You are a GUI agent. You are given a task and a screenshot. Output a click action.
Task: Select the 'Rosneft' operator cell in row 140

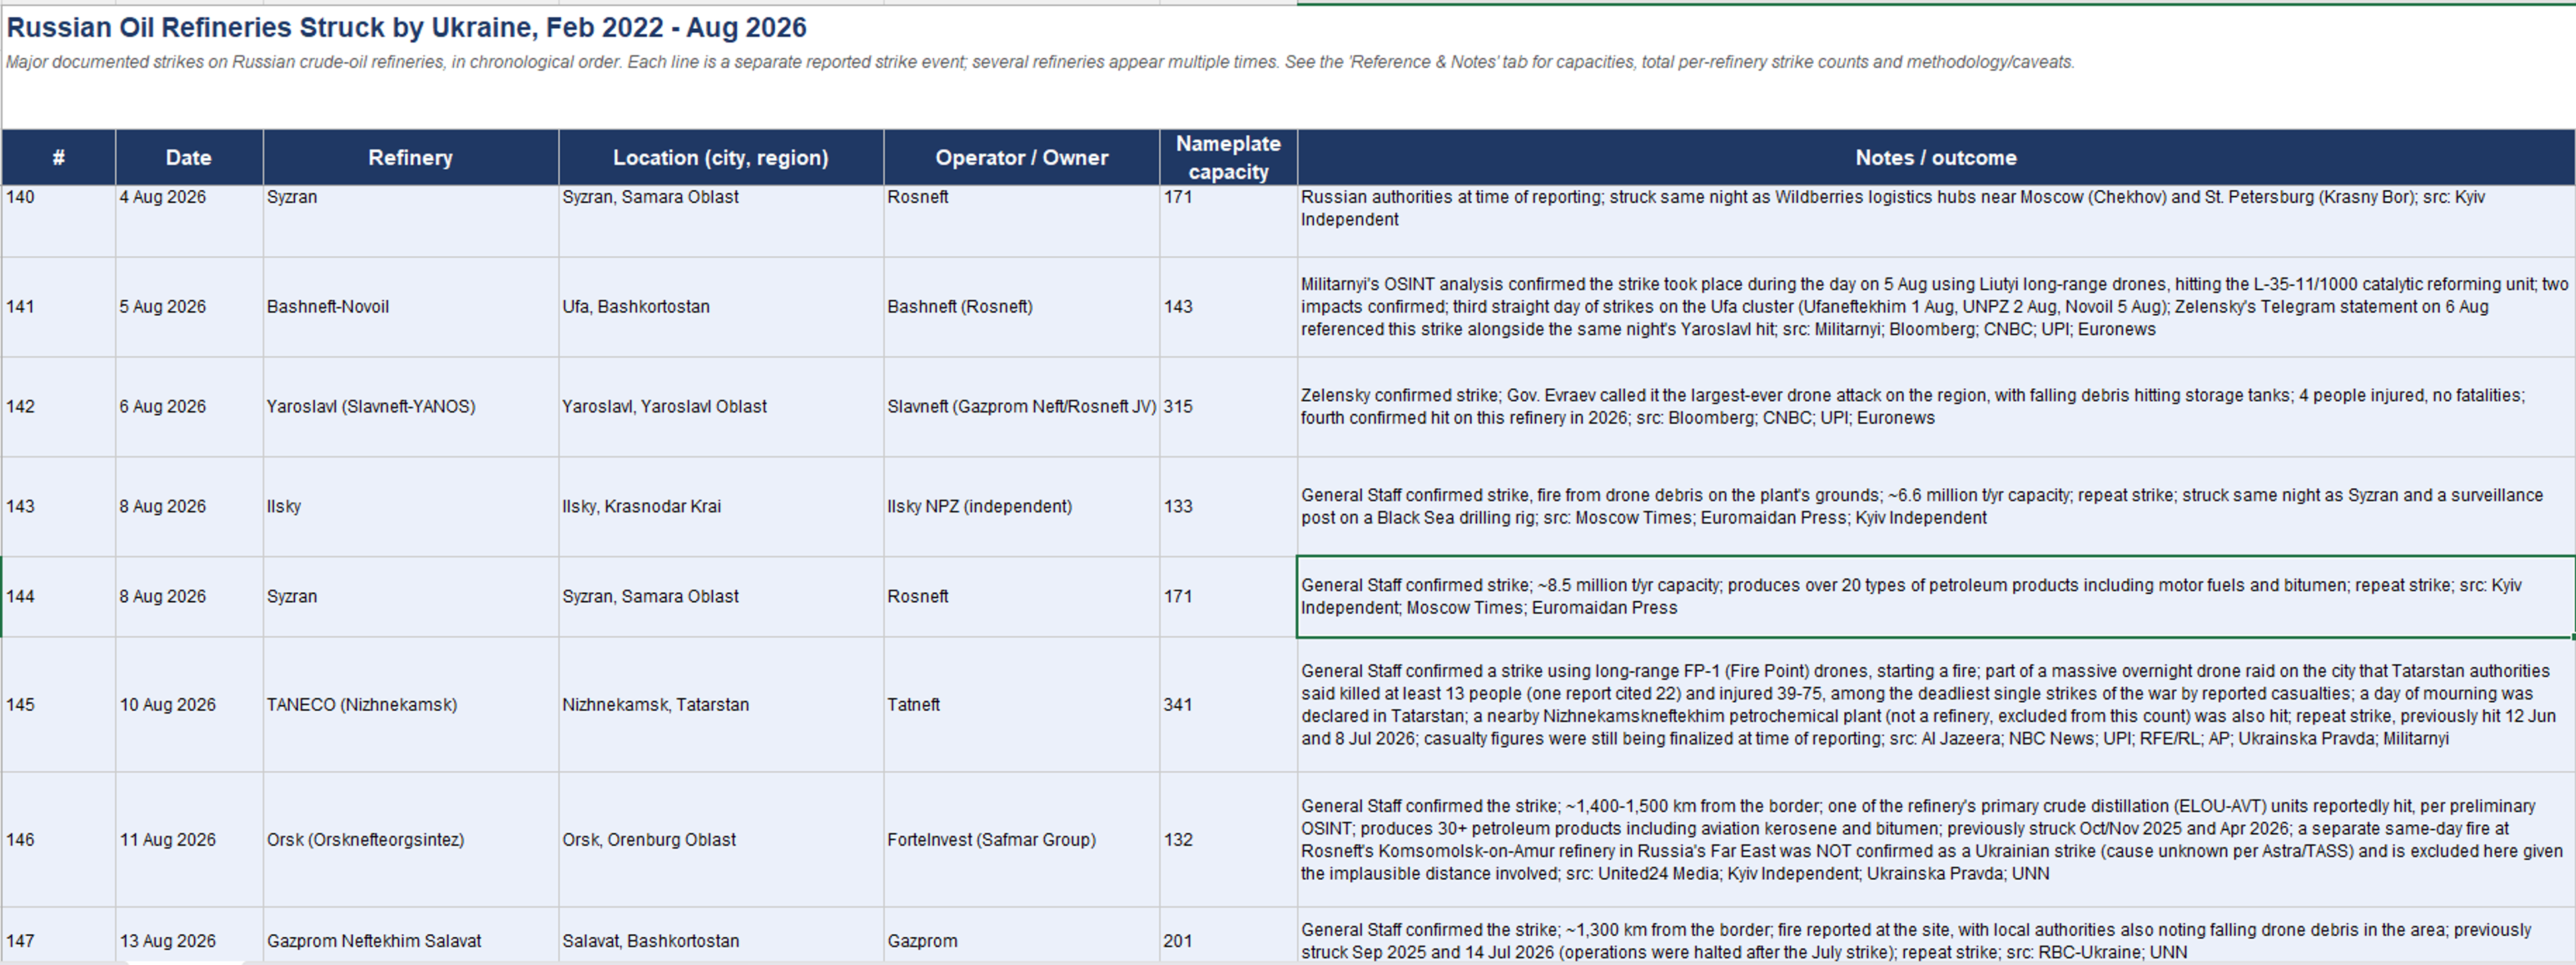pyautogui.click(x=1022, y=221)
